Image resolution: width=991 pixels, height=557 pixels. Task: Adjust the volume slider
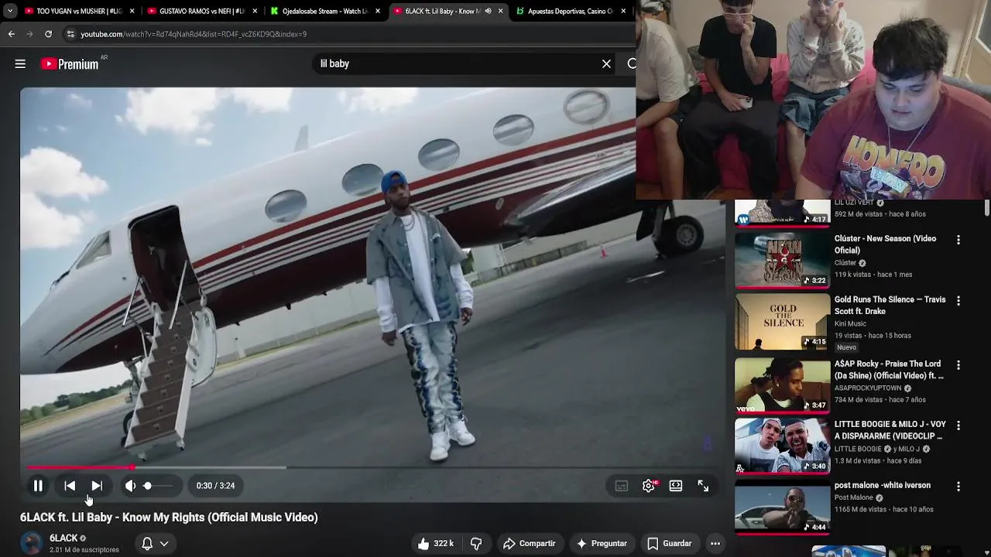(x=158, y=486)
